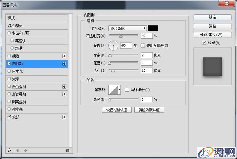Select the 内发光 row label
The image size is (237, 159).
pos(17,71)
